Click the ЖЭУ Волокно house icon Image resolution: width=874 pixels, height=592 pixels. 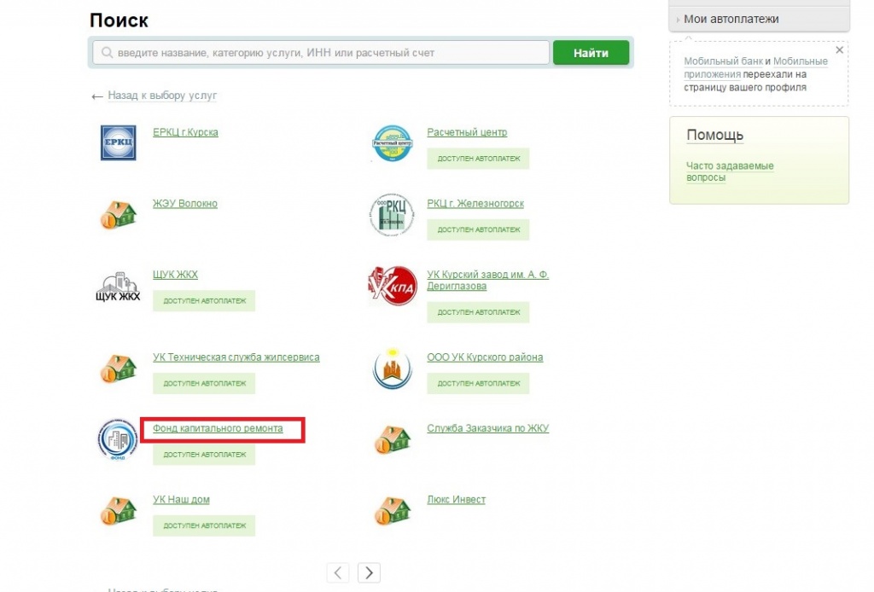(118, 214)
